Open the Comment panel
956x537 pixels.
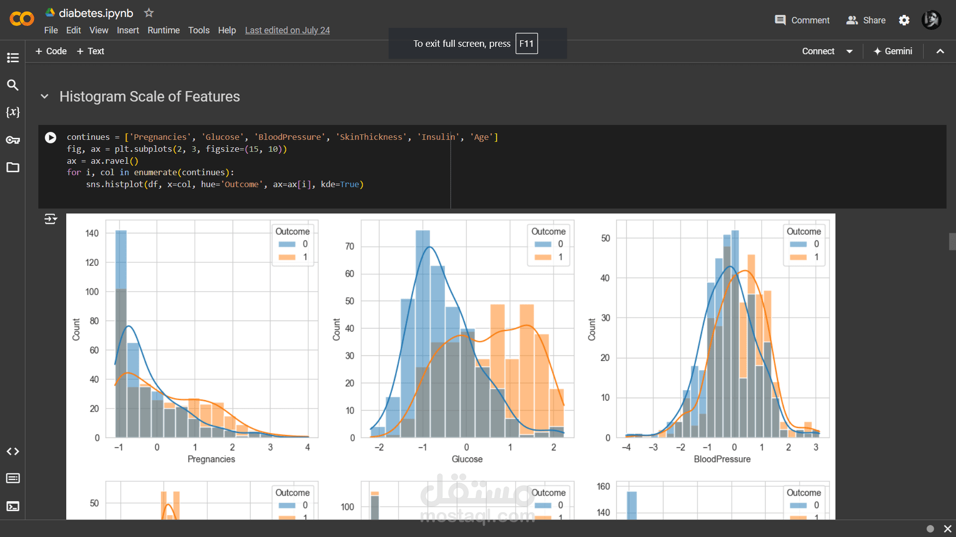tap(802, 20)
